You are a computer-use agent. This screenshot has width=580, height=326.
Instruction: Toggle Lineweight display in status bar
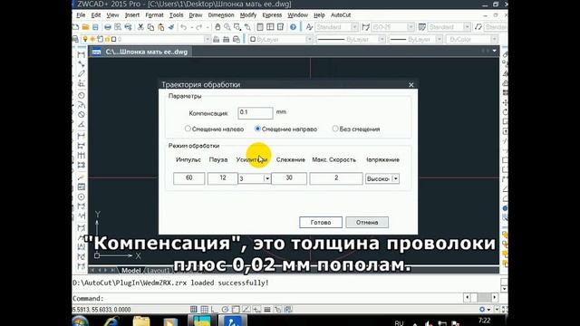click(x=267, y=310)
